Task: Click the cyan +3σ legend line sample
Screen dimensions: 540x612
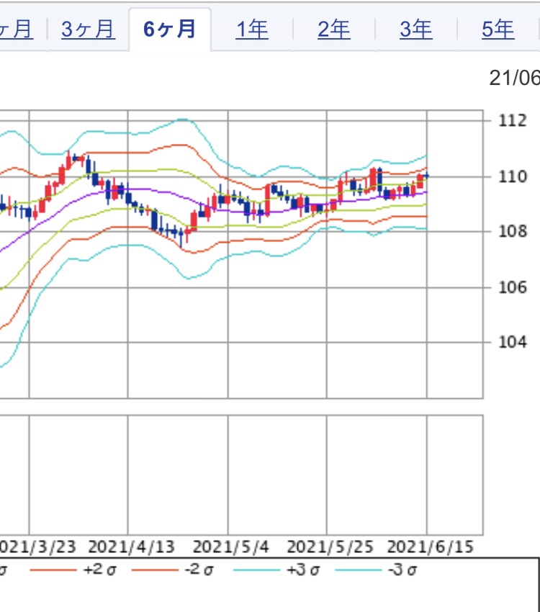Action: (x=256, y=570)
